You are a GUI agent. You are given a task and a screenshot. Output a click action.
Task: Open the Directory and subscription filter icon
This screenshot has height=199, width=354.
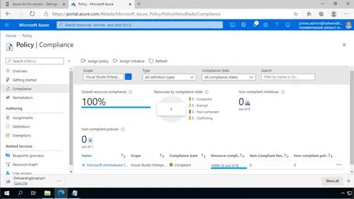243,25
